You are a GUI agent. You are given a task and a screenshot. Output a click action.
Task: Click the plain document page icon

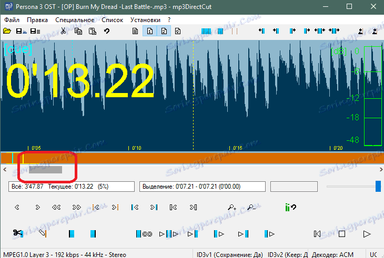(x=135, y=31)
